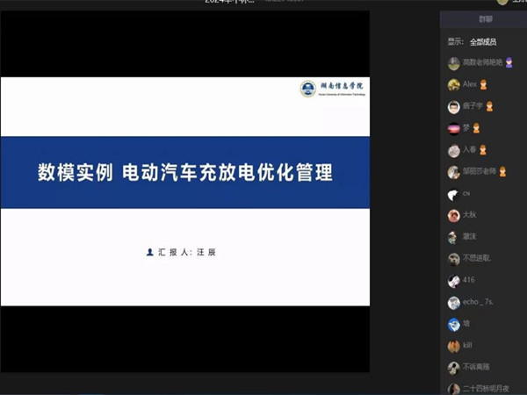Select member name Alex
527x395 pixels.
(470, 84)
